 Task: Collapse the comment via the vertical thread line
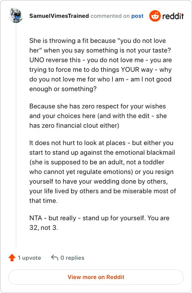(x=16, y=134)
